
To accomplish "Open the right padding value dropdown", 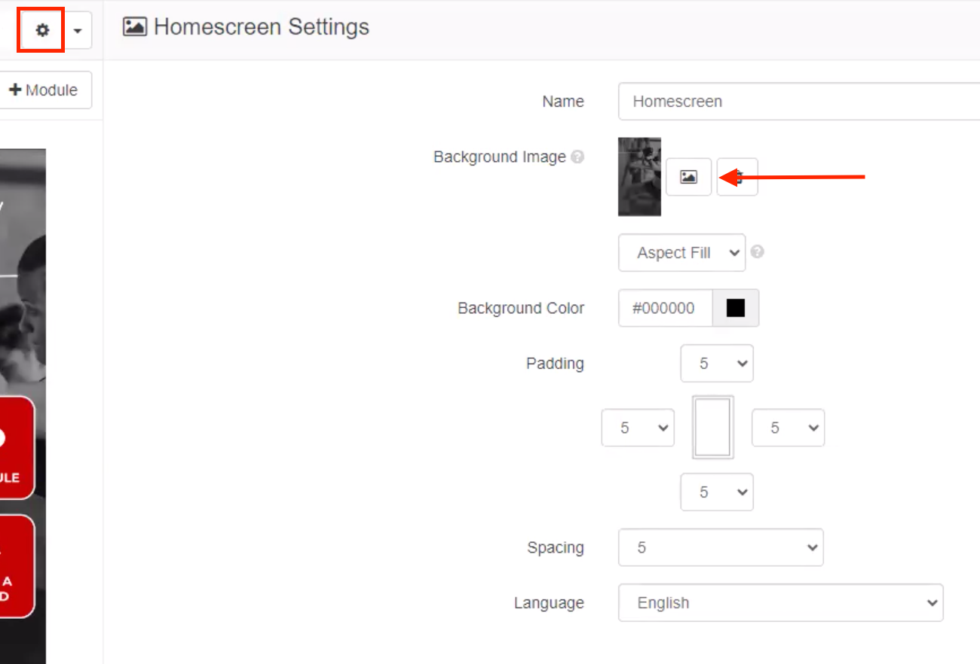I will pyautogui.click(x=788, y=428).
